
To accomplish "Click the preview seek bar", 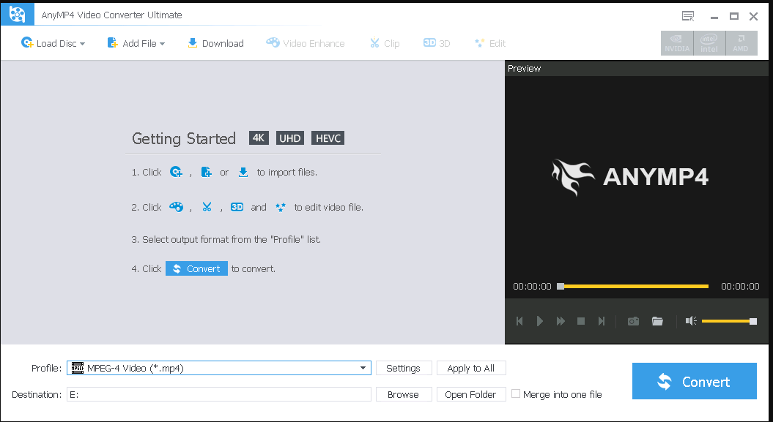I will pos(633,286).
